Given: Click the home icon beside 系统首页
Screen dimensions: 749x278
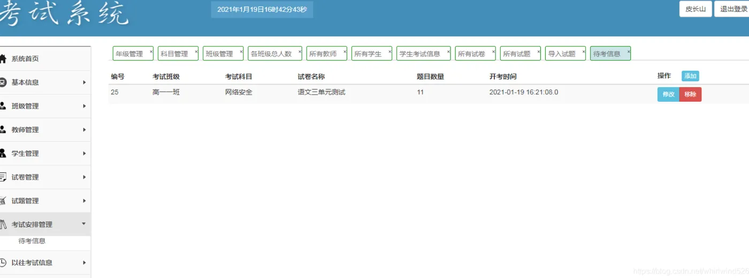Looking at the screenshot, I should click(x=3, y=58).
